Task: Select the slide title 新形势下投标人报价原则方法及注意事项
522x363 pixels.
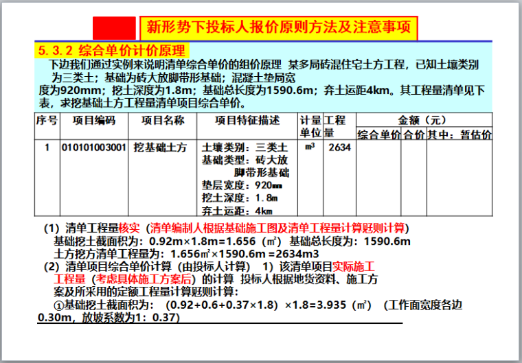Action: coord(278,28)
